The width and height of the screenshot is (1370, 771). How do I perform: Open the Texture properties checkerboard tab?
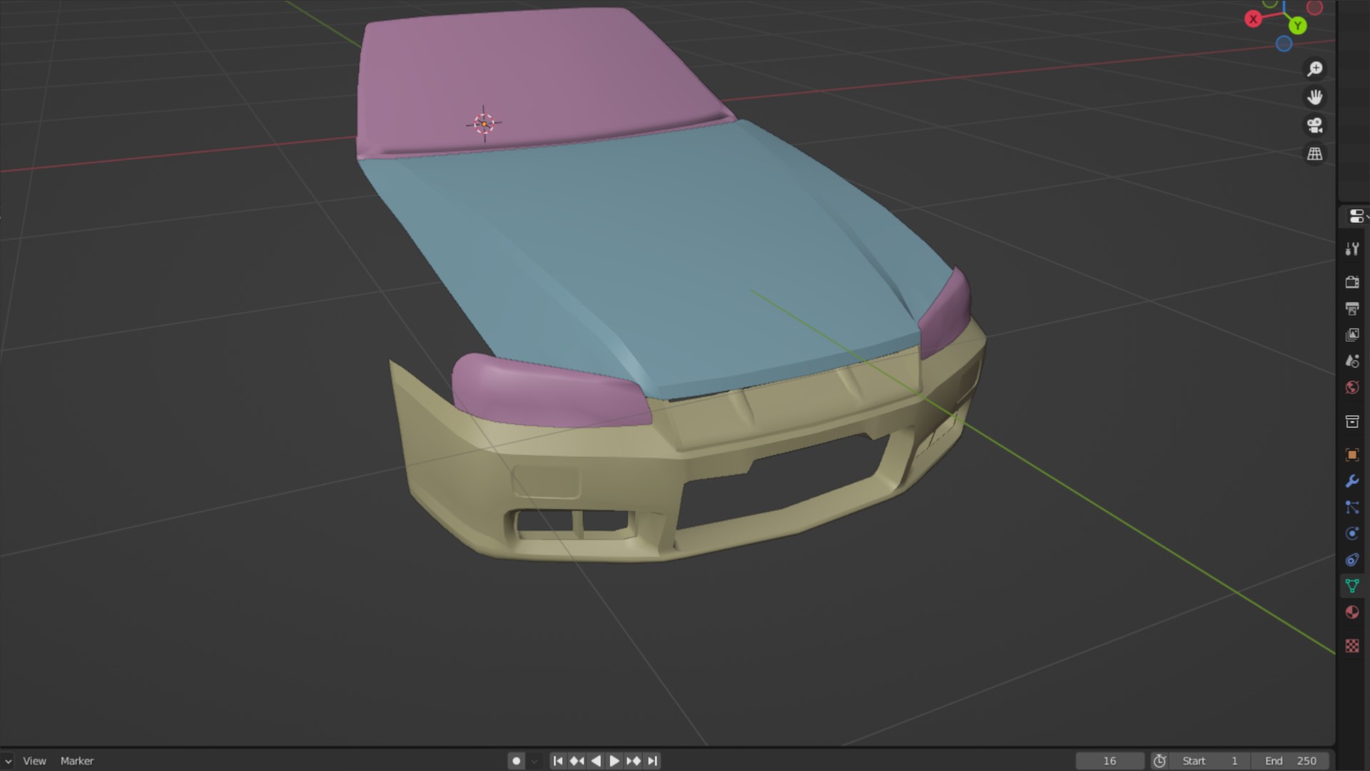pyautogui.click(x=1351, y=646)
